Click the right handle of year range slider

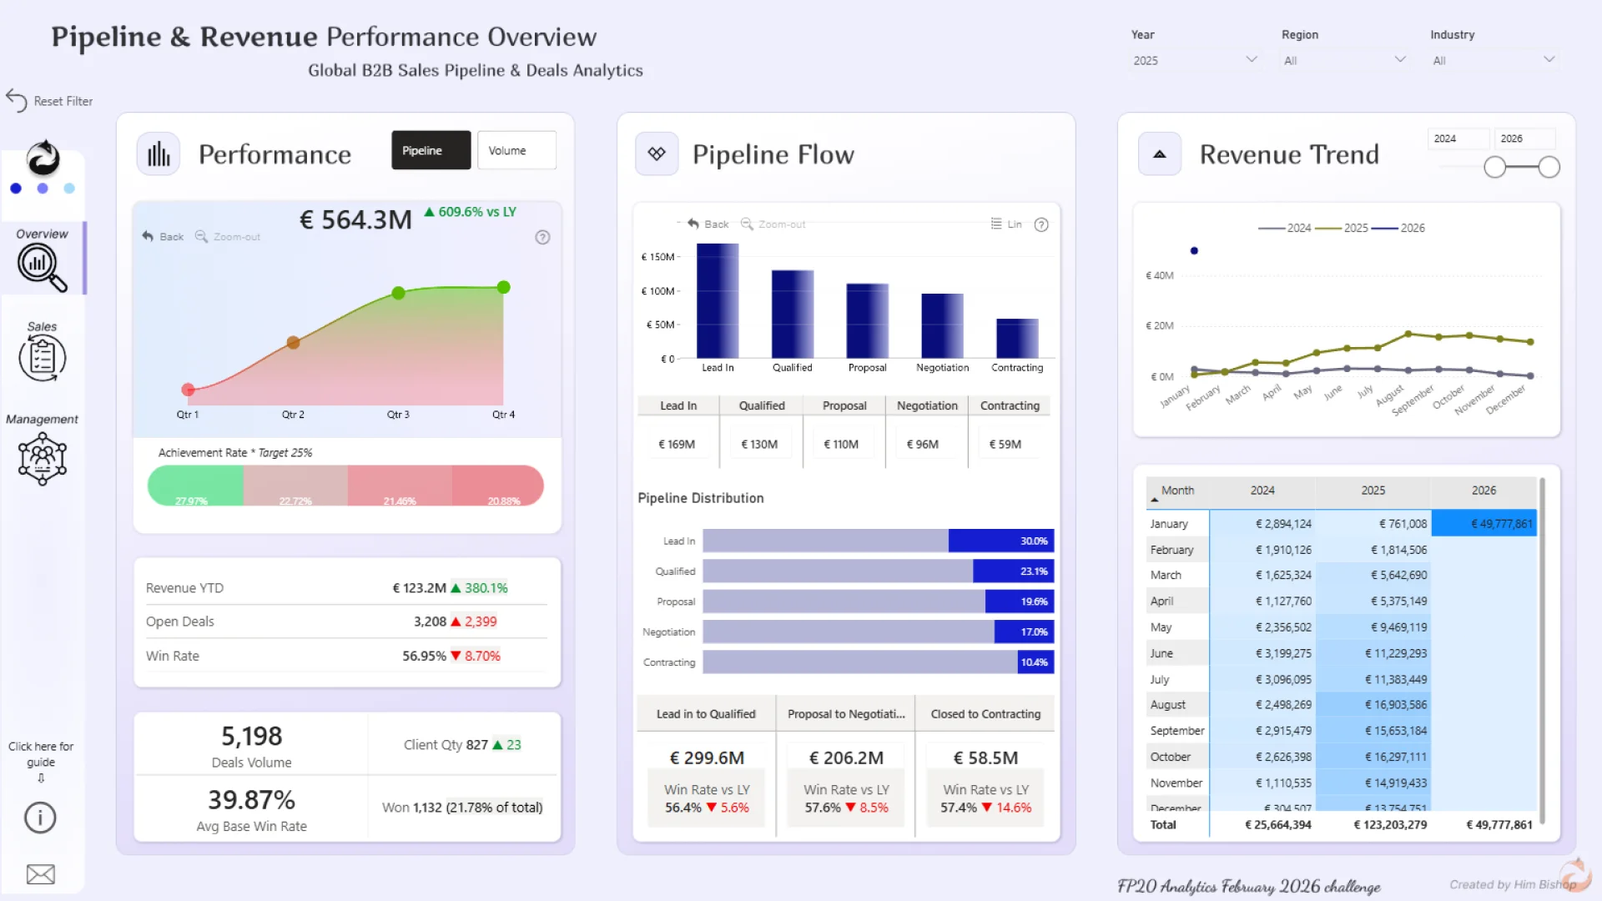[x=1549, y=167]
